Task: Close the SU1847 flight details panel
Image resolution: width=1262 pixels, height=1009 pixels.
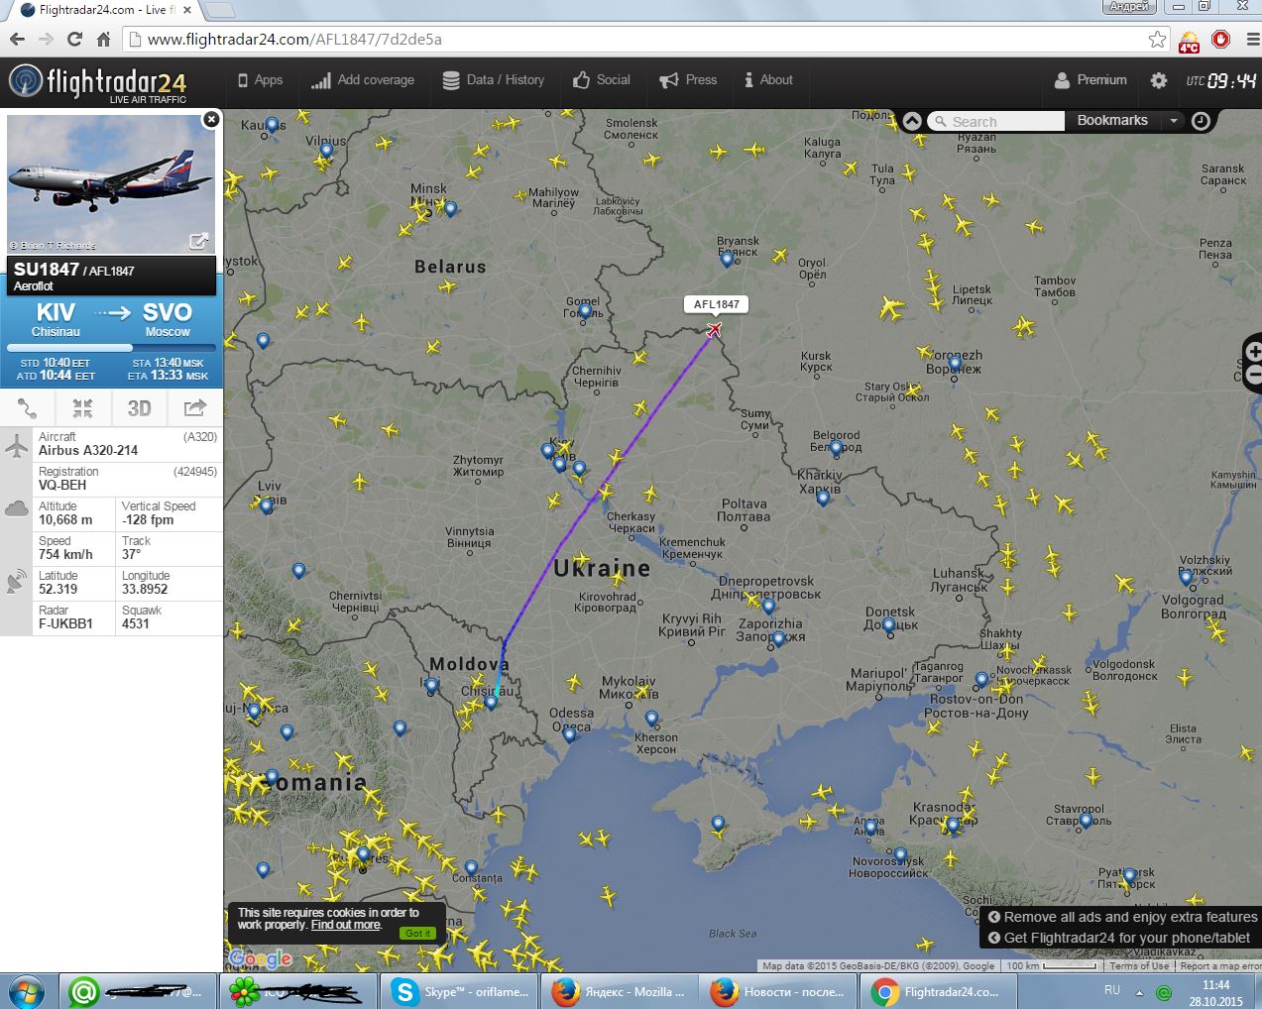Action: pyautogui.click(x=210, y=120)
